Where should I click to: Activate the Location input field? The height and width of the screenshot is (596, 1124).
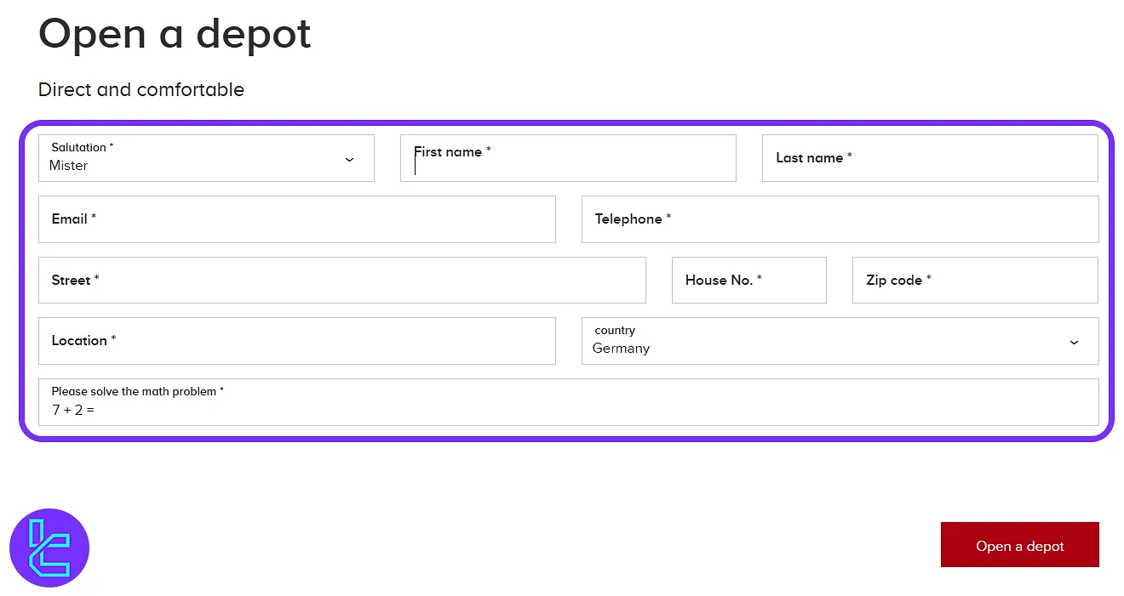tap(296, 341)
